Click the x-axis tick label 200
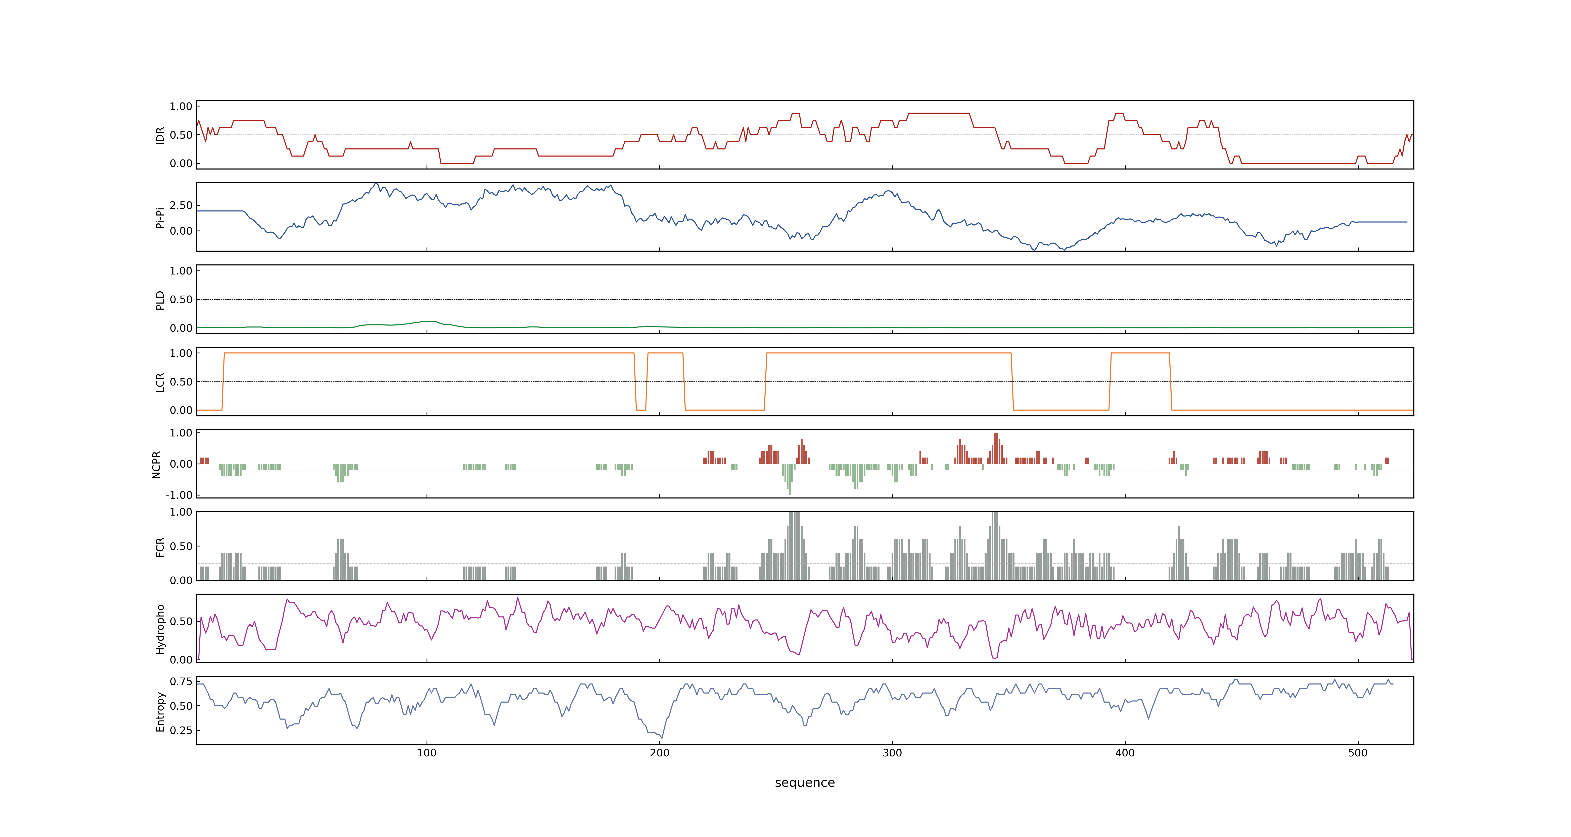Screen dimensions: 1571x837 [x=659, y=753]
